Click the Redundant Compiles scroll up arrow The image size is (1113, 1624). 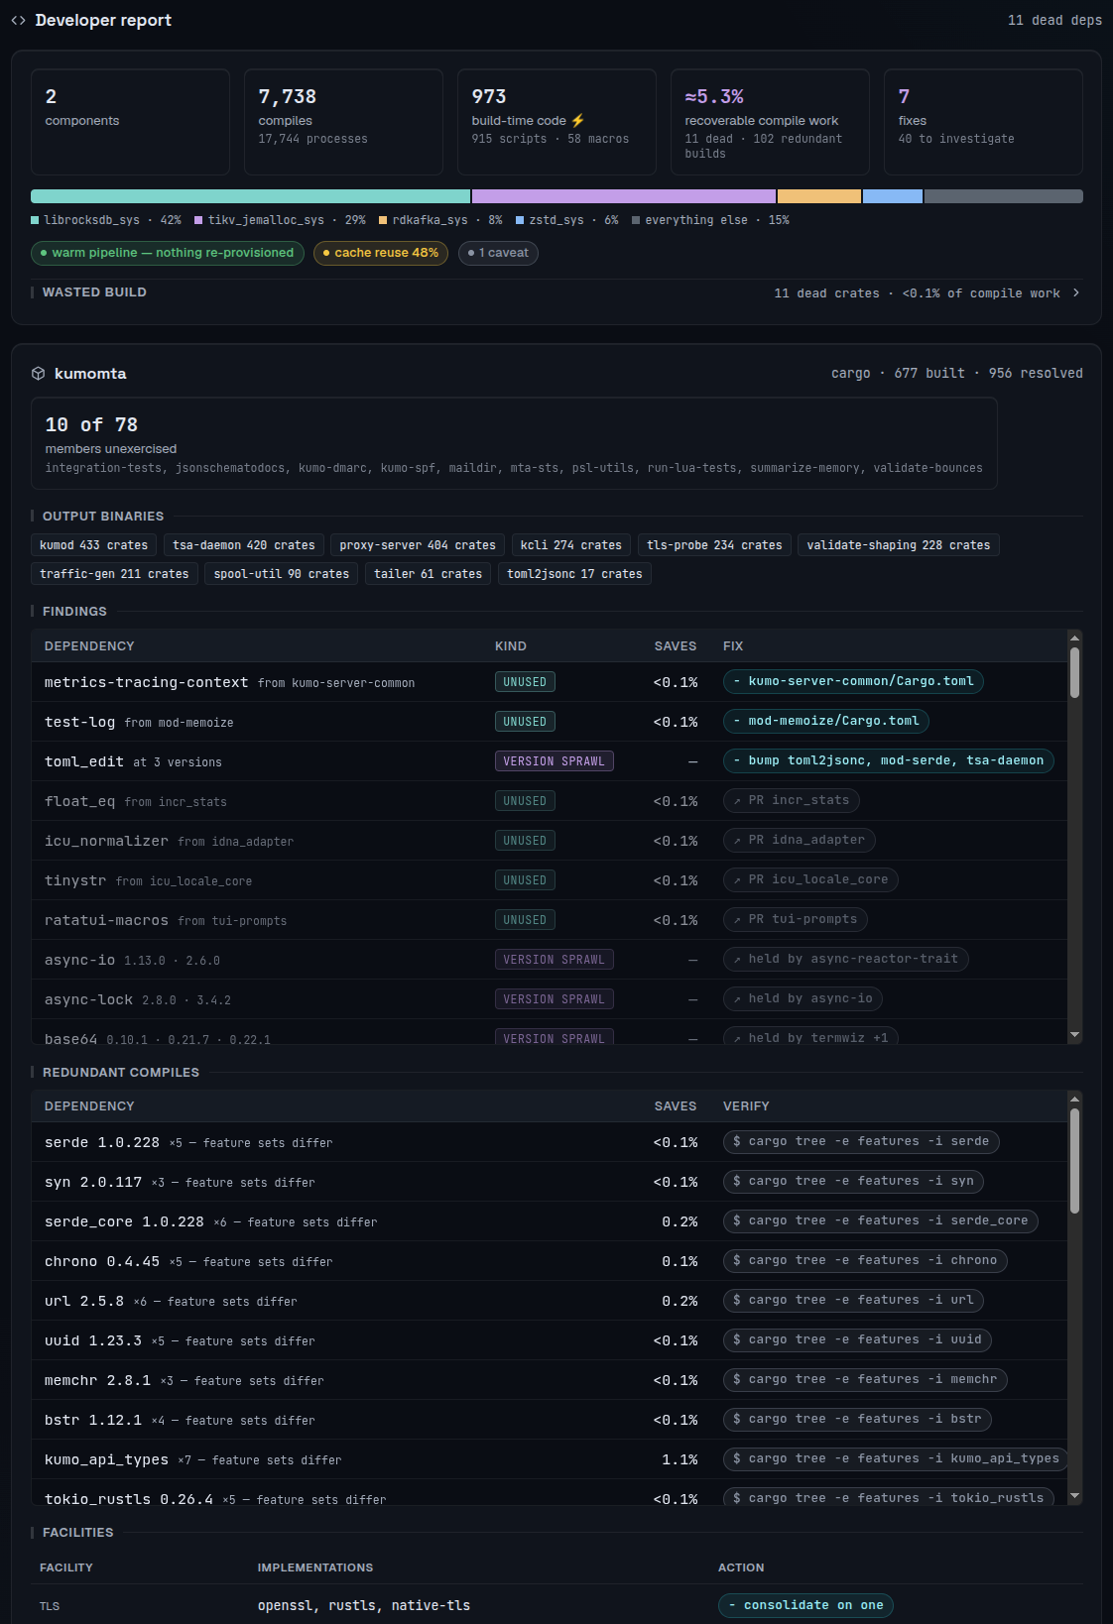coord(1074,1098)
